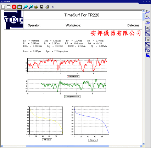Click the 'MR curve' legend label
Viewport: 151px width, 148px height.
tap(47, 140)
